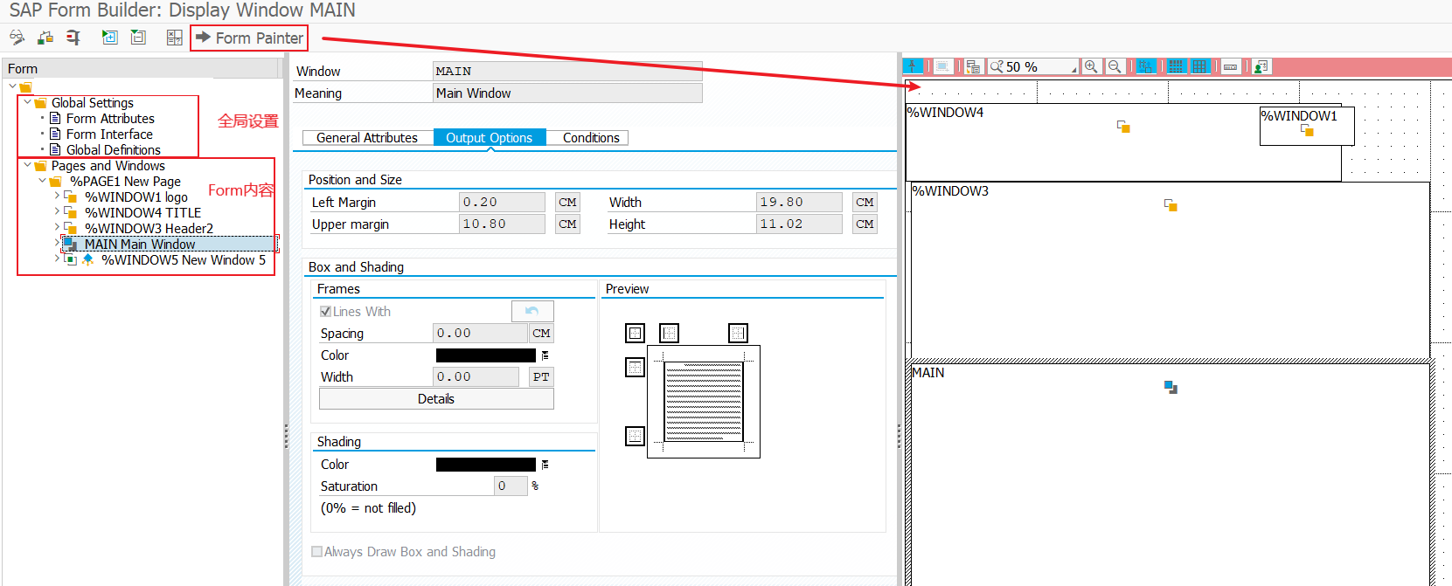Viewport: 1452px width, 586px height.
Task: Open the frame Color value help icon
Action: [x=545, y=355]
